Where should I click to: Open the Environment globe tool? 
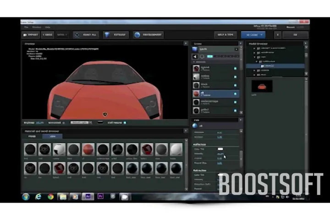[x=137, y=35]
